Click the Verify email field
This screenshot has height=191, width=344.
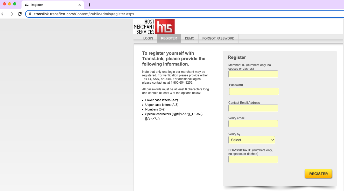(x=253, y=124)
